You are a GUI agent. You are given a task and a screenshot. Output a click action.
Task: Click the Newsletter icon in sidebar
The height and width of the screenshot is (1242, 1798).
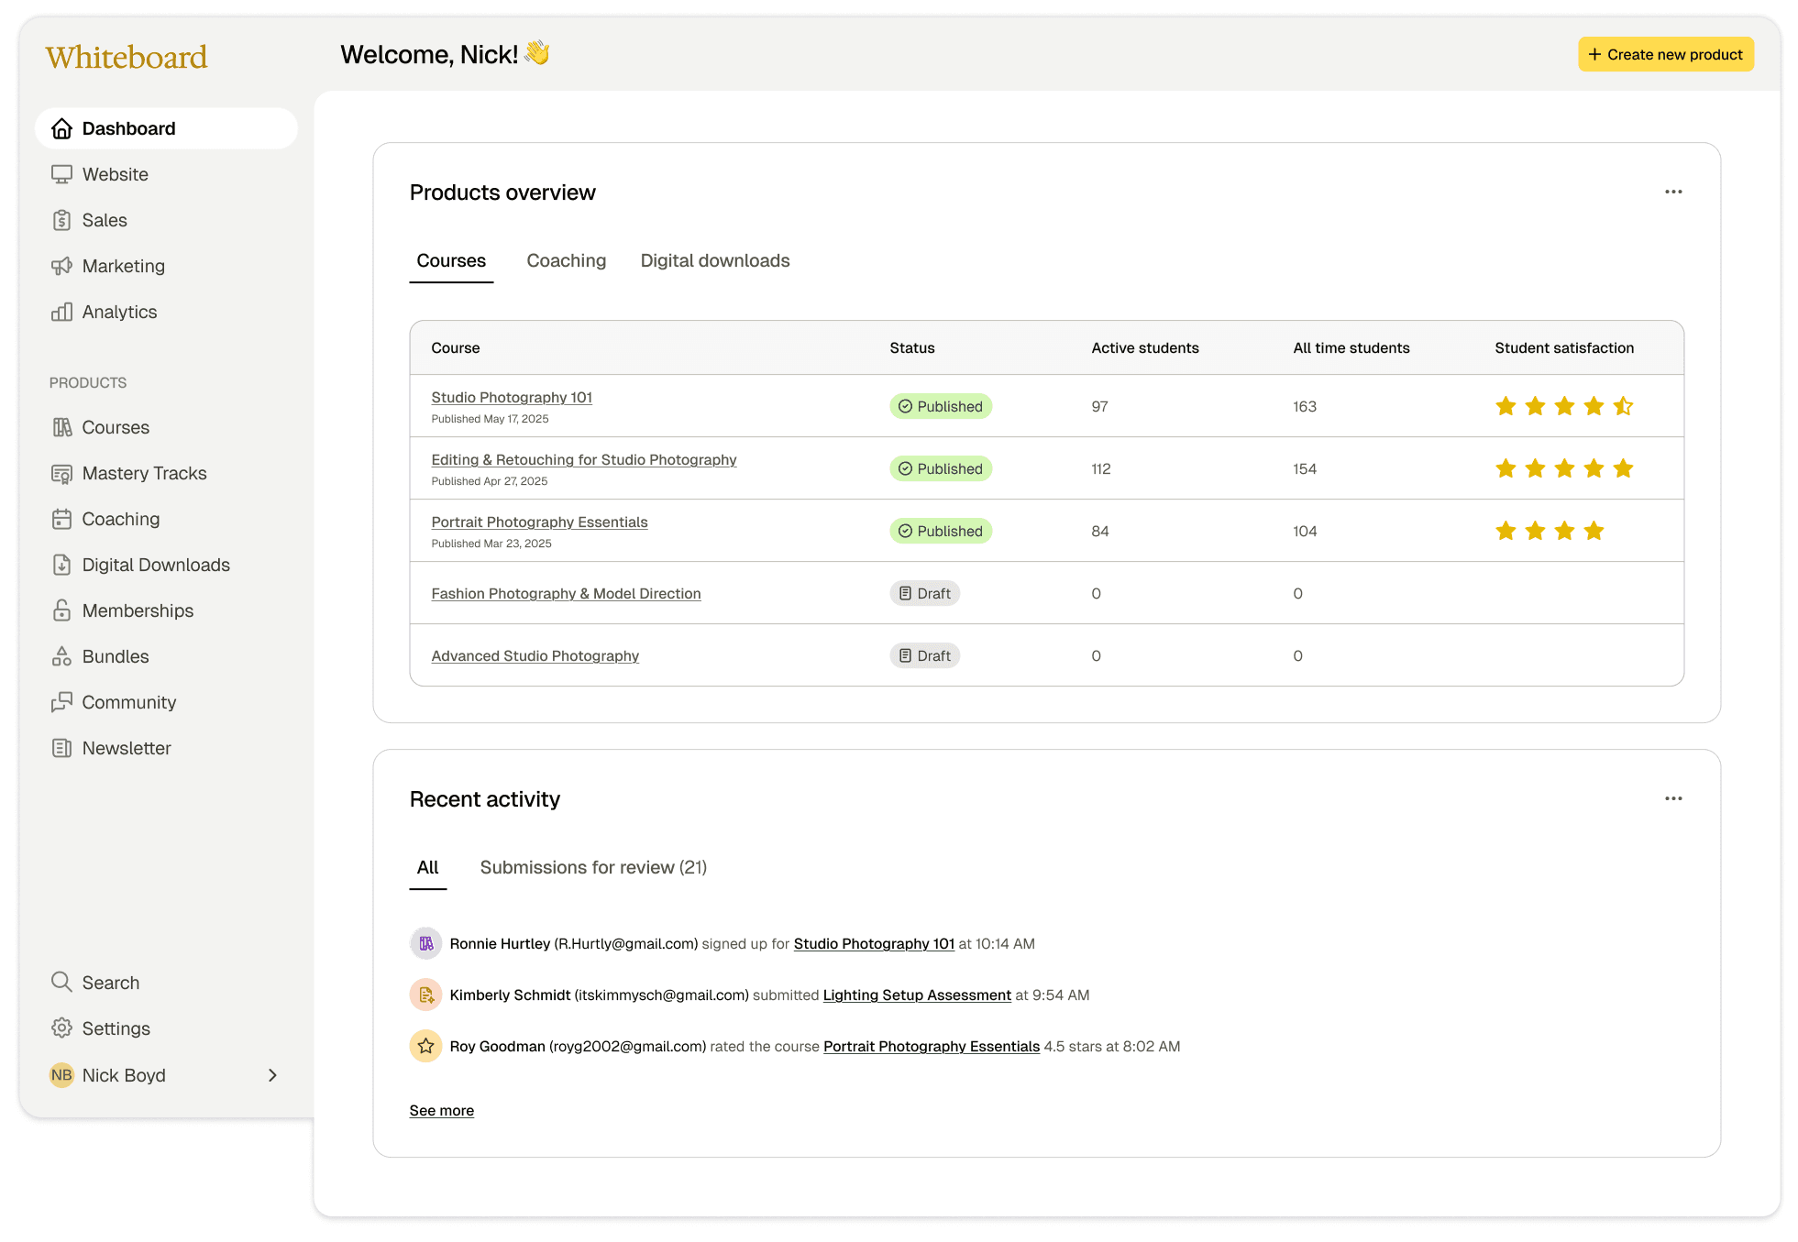click(61, 748)
